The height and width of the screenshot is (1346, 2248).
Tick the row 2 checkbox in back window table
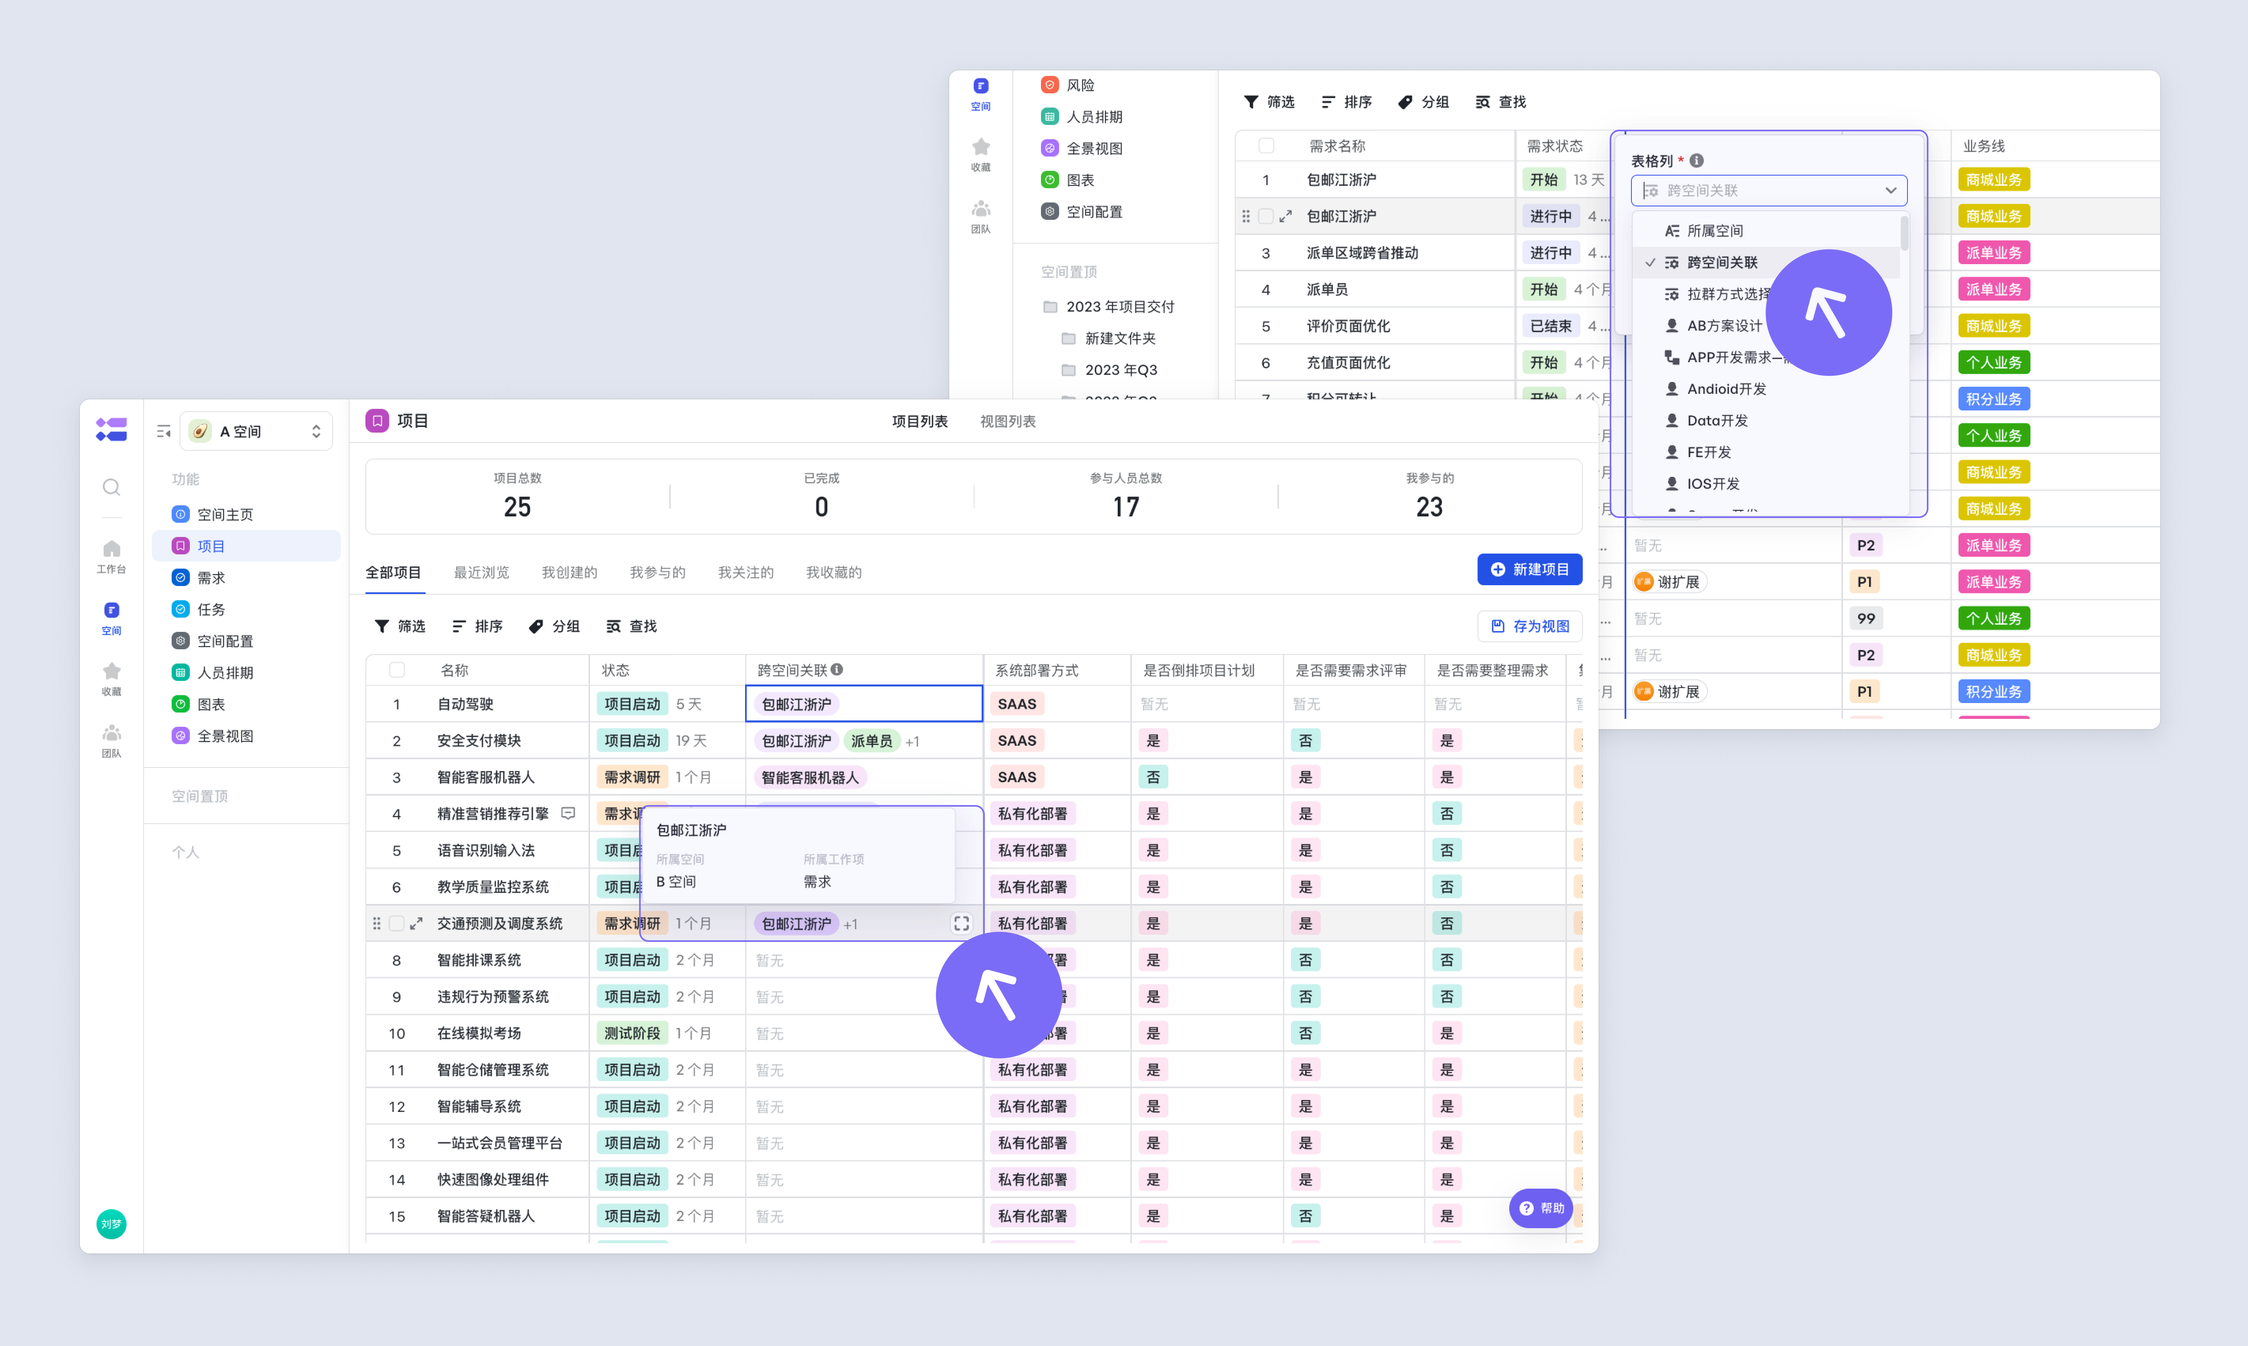coord(1266,216)
